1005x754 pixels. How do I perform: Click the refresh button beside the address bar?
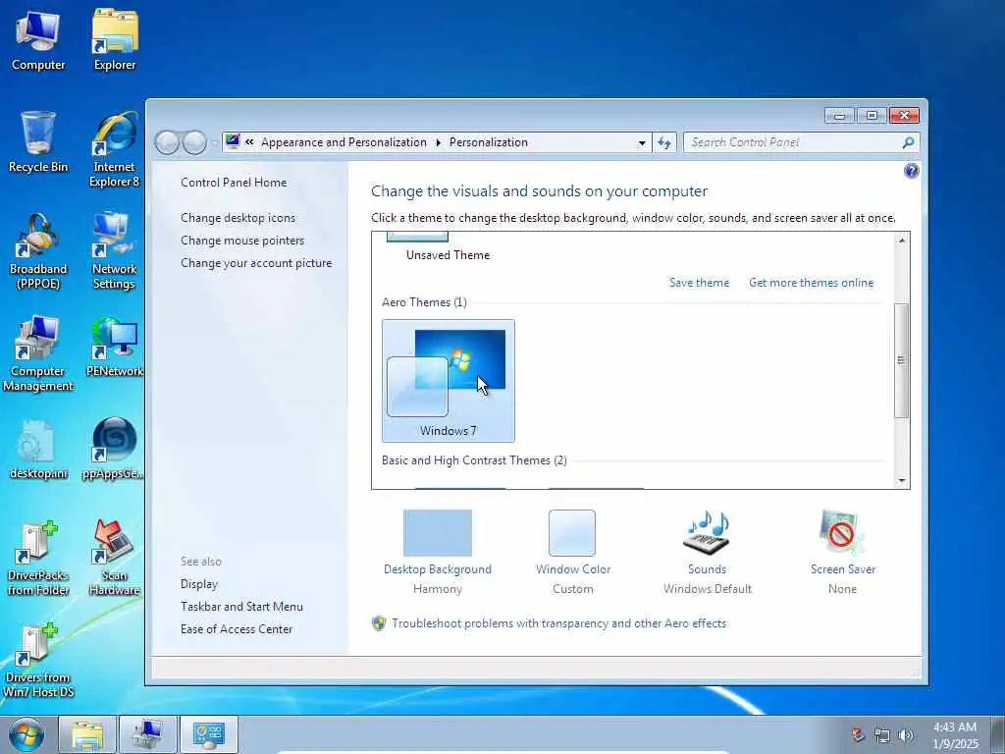[664, 142]
